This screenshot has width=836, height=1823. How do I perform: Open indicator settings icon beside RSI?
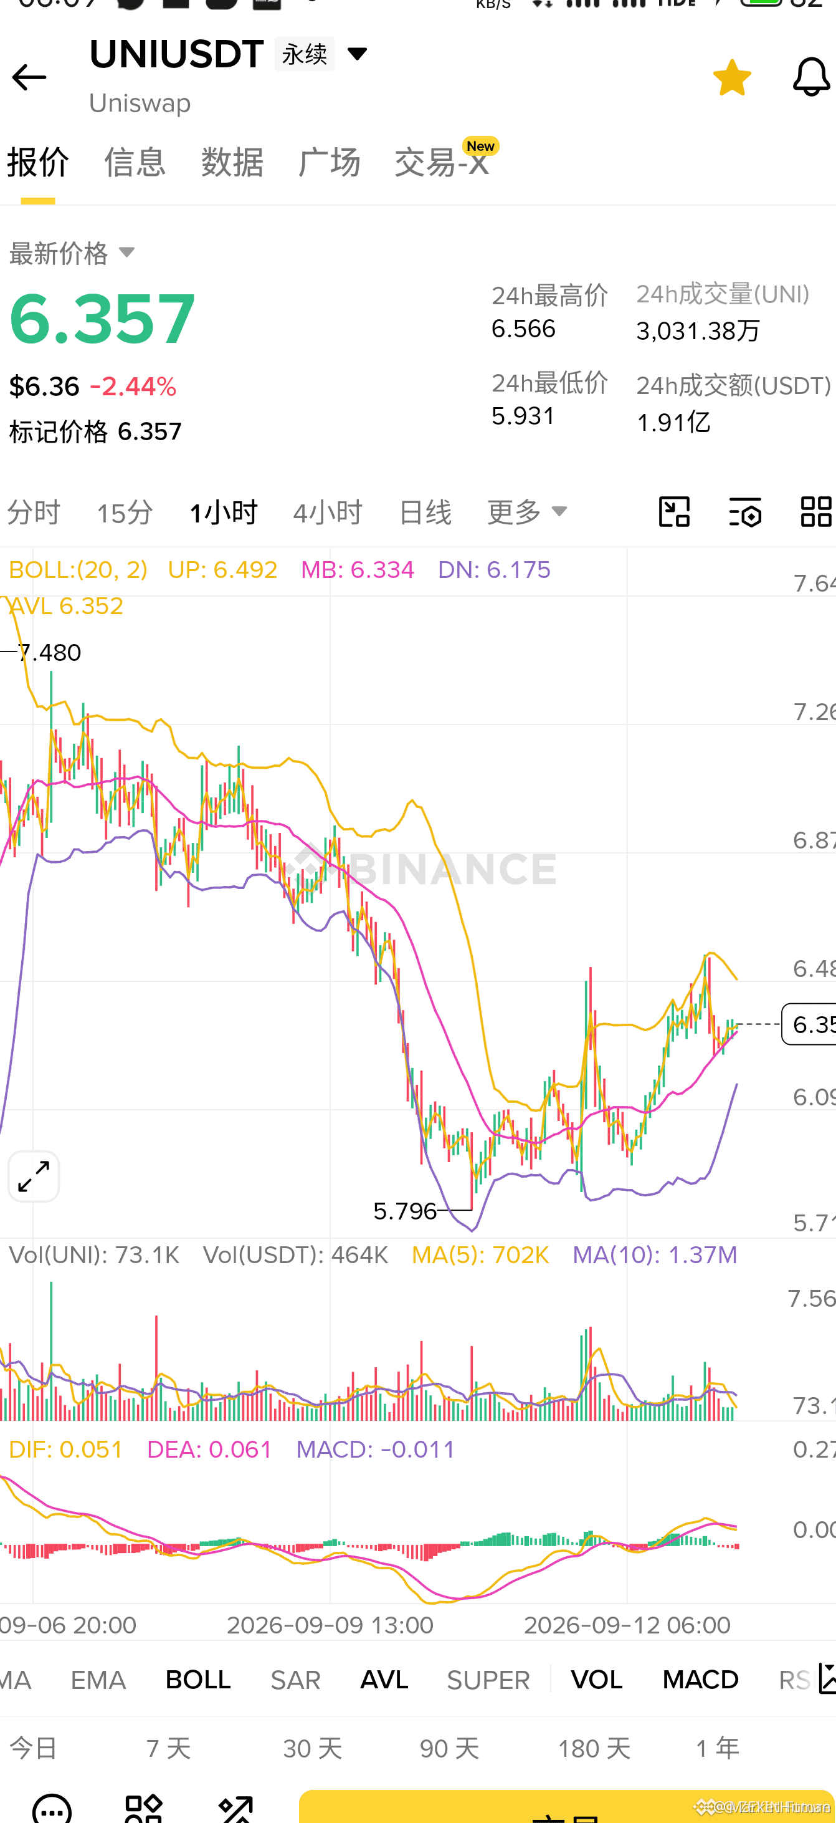click(x=827, y=1678)
